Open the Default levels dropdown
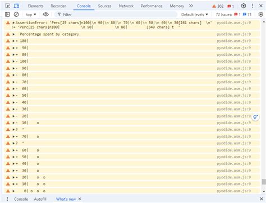This screenshot has width=266, height=203. tap(195, 15)
